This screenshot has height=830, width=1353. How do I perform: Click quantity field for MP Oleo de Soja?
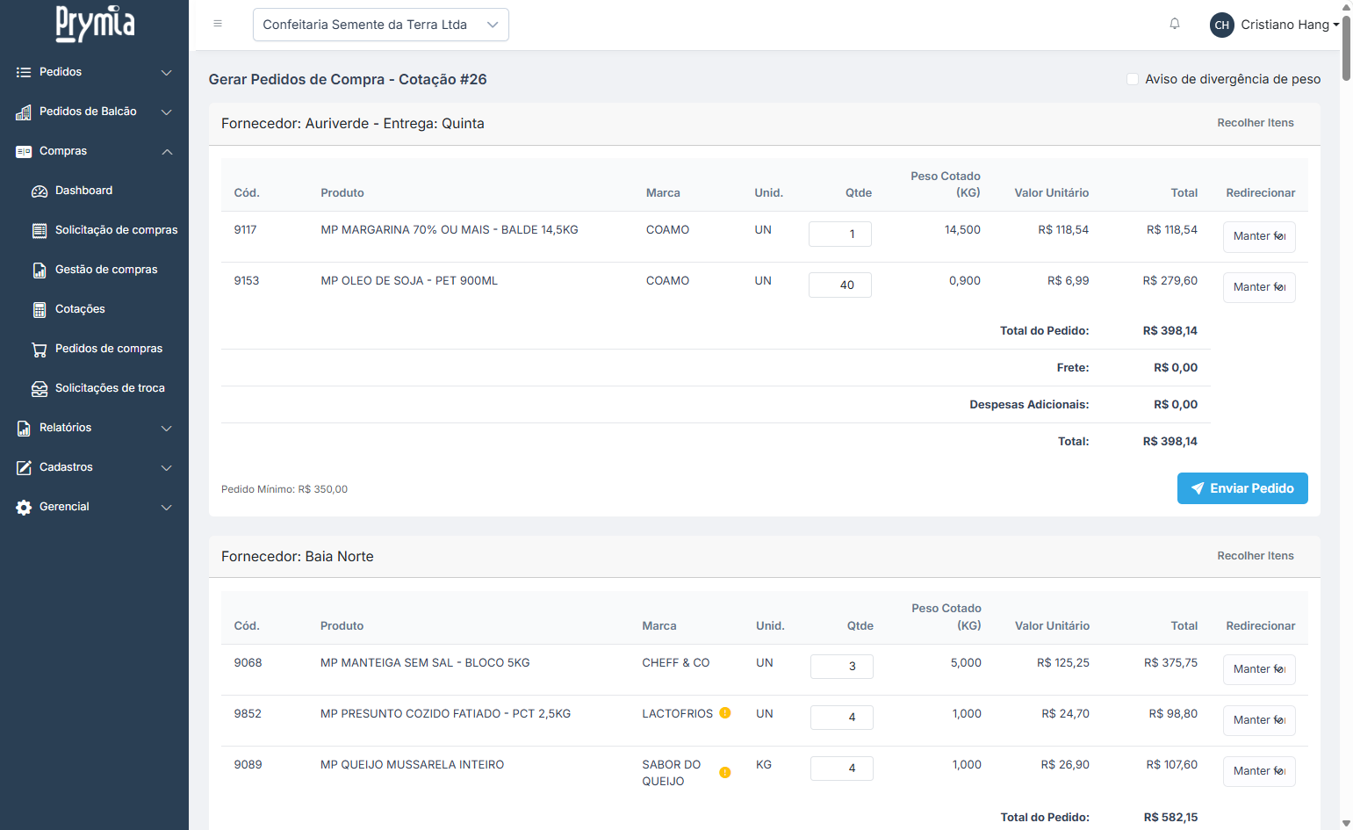click(839, 285)
